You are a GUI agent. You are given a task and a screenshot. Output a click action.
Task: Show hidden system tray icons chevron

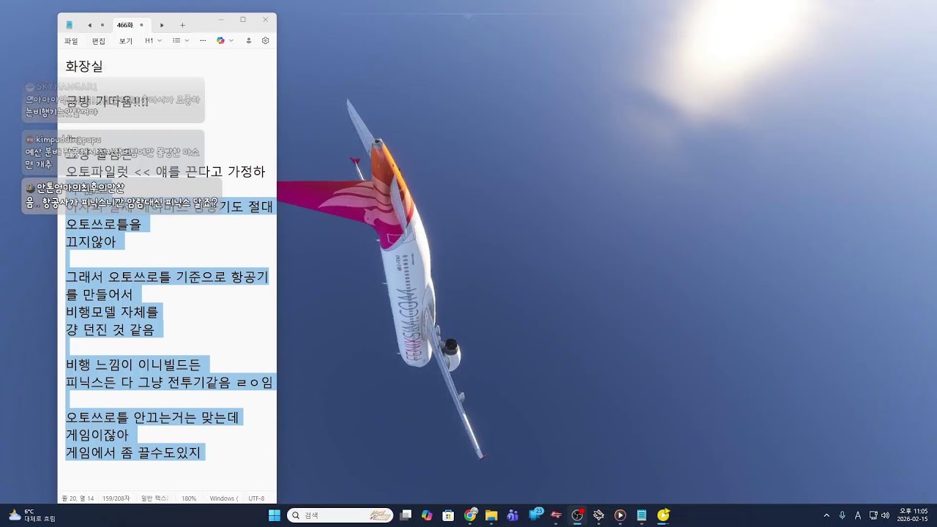pyautogui.click(x=826, y=515)
